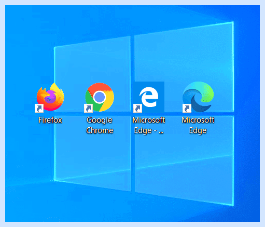Click the "Microsoft Edge - ..." label text
Image resolution: width=265 pixels, height=227 pixels.
(149, 125)
